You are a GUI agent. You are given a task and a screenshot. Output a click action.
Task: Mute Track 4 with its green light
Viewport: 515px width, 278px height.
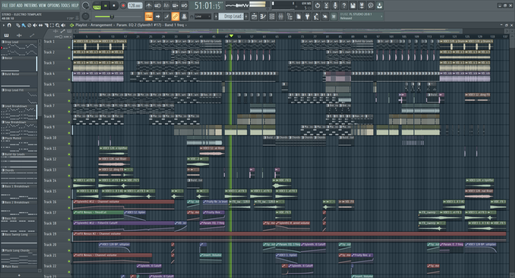pyautogui.click(x=69, y=80)
